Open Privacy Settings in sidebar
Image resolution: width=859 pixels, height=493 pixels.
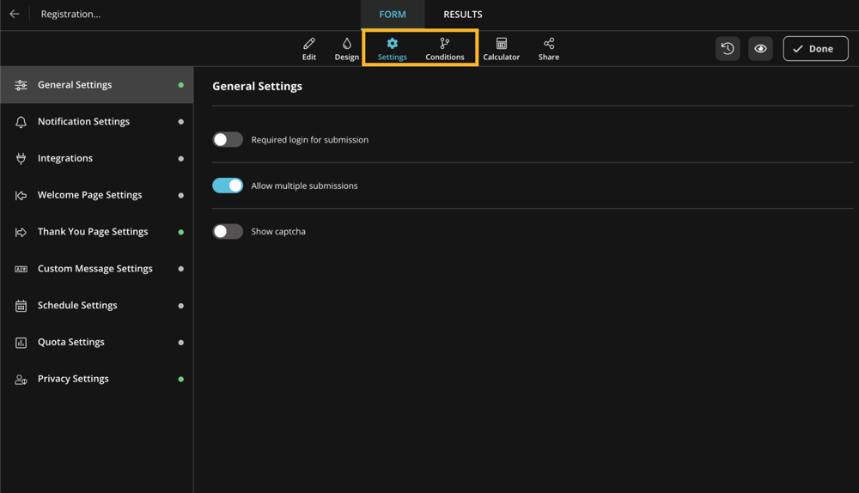(x=96, y=379)
